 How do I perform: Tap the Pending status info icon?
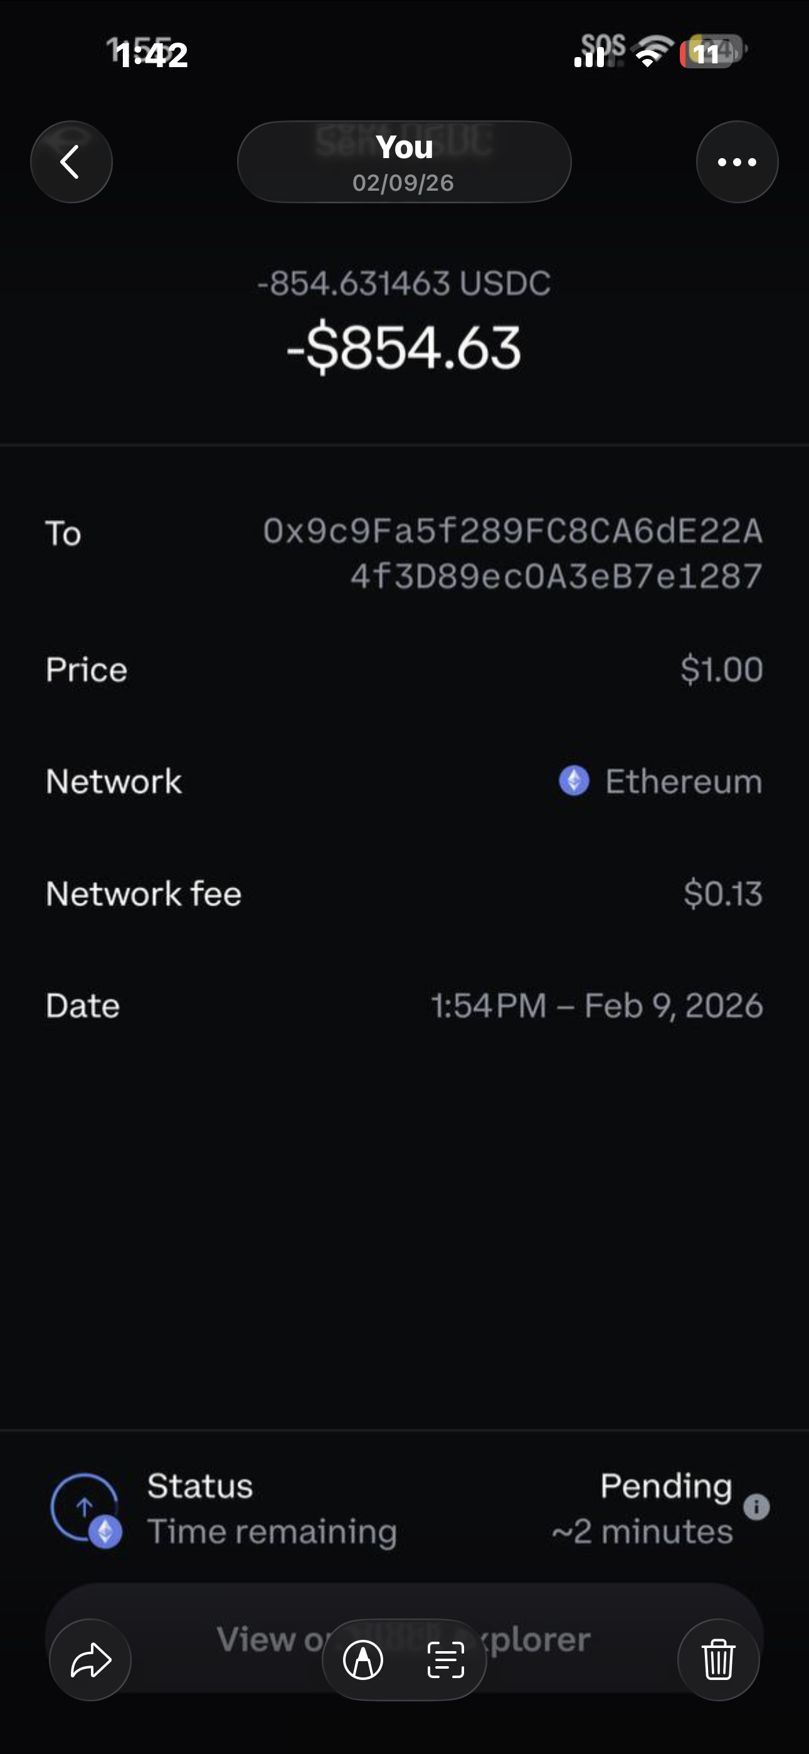(756, 1507)
